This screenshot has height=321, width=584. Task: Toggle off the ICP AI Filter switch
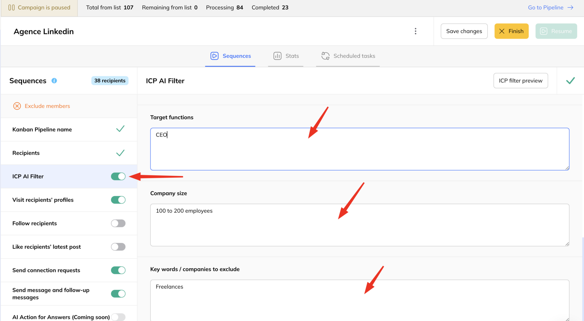point(118,177)
